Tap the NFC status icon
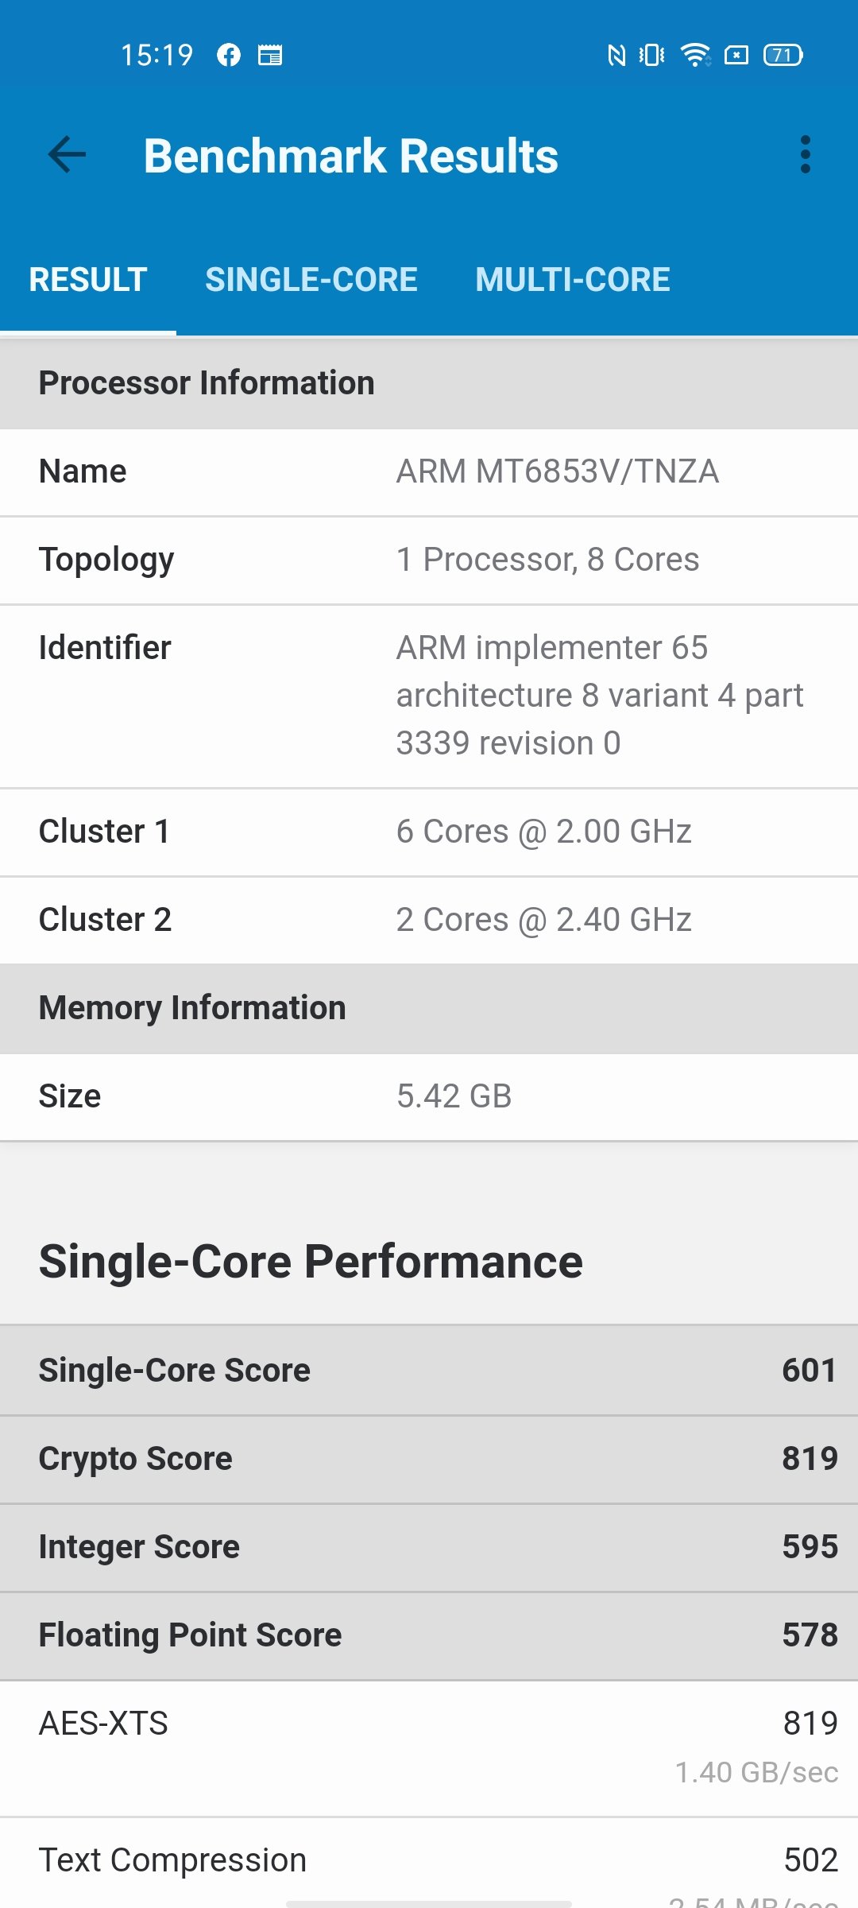This screenshot has width=858, height=1908. pyautogui.click(x=616, y=55)
